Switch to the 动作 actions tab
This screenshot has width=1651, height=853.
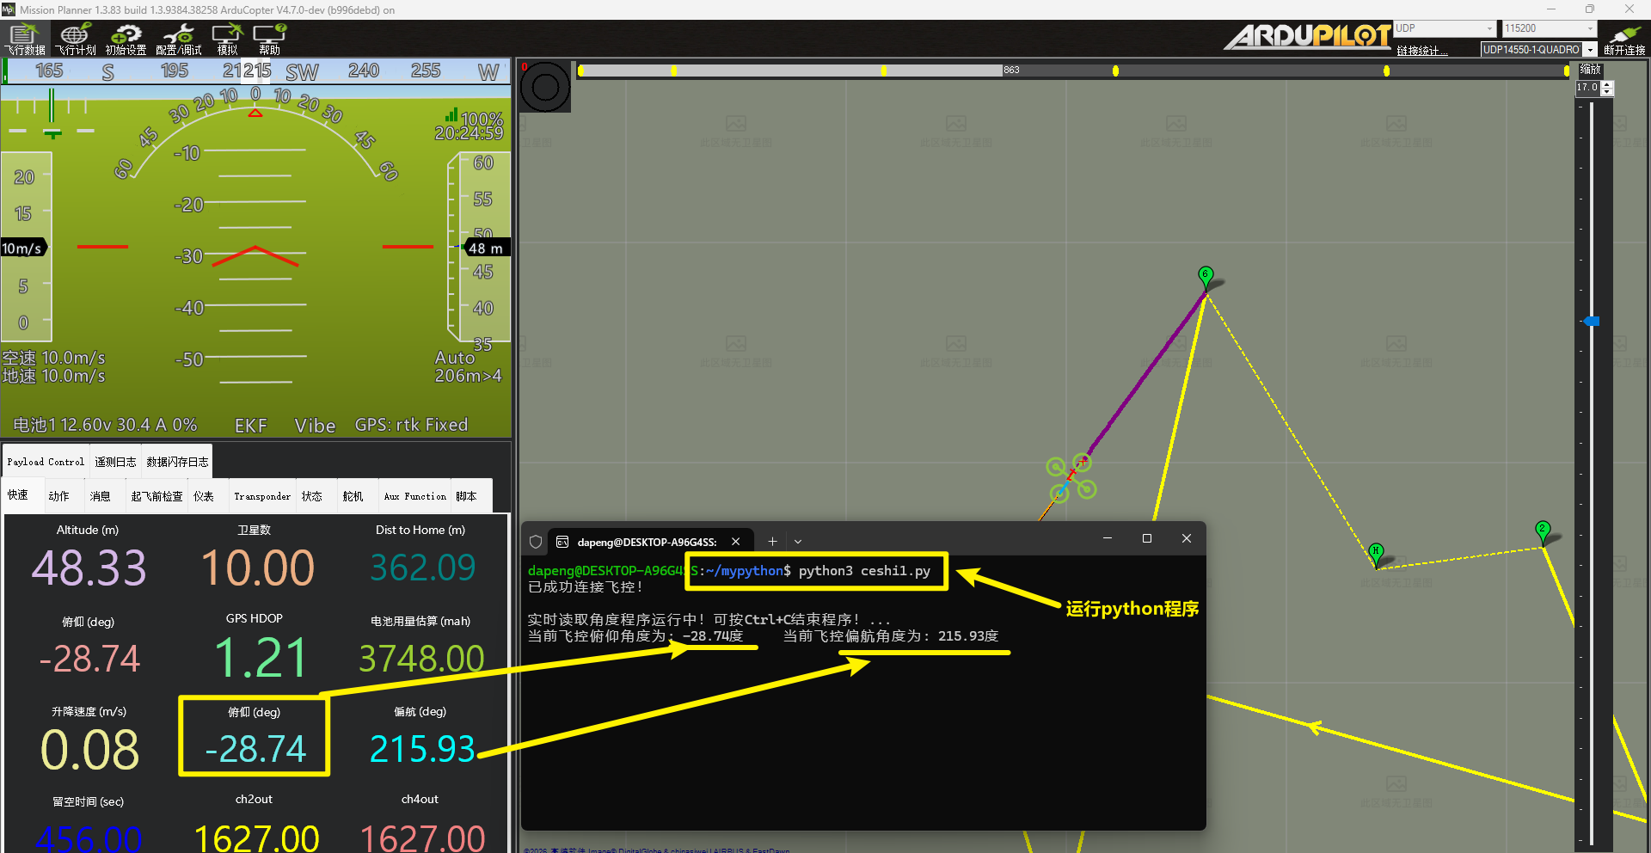58,496
